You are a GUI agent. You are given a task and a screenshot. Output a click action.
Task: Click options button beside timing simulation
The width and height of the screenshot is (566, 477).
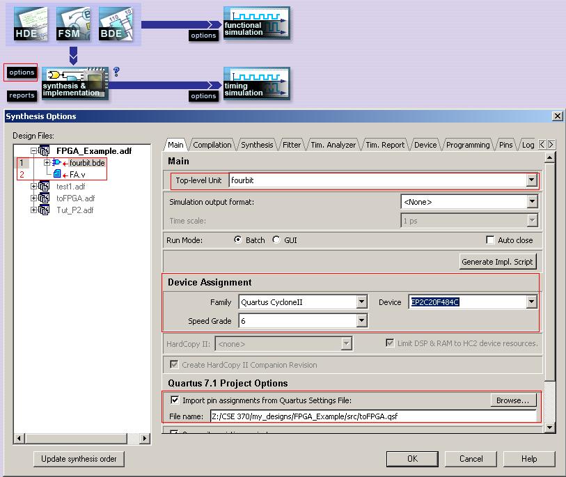point(203,95)
